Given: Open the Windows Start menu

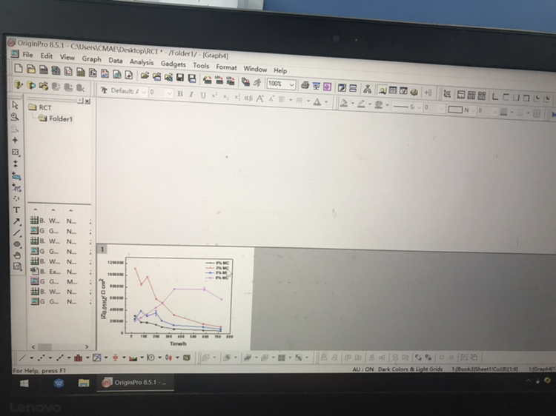Looking at the screenshot, I should point(24,383).
